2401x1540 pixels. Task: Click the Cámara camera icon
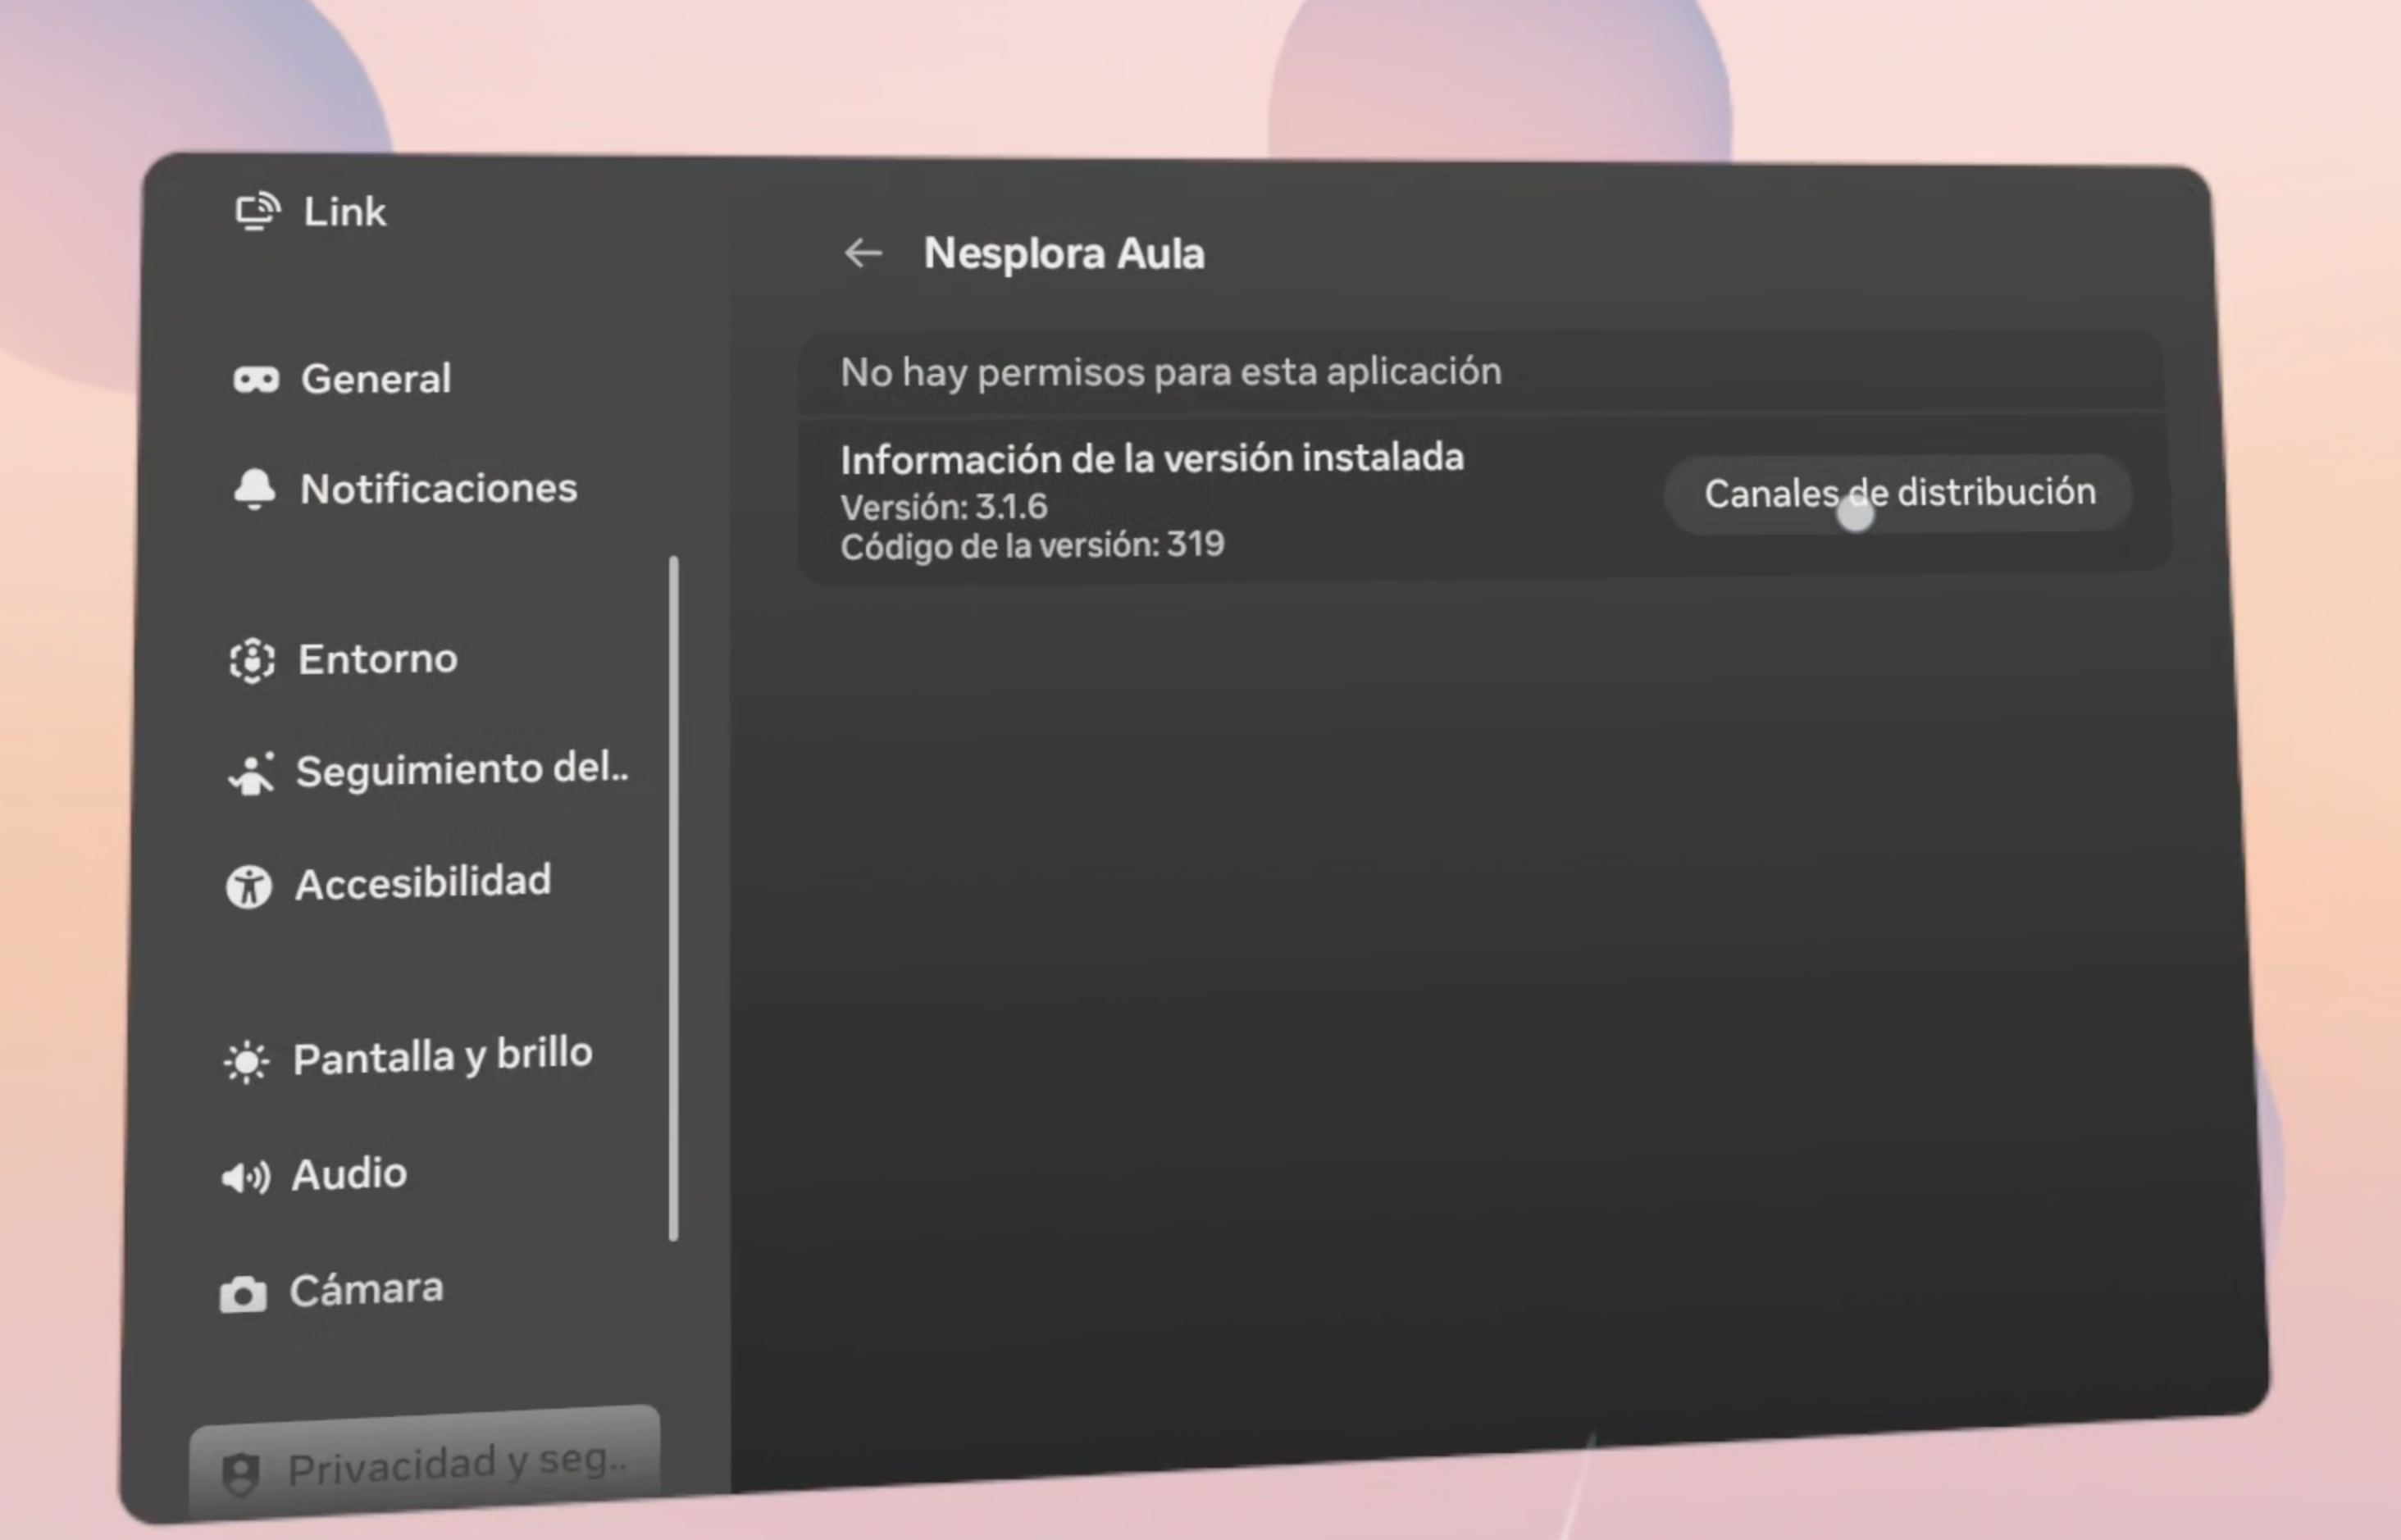(243, 1294)
